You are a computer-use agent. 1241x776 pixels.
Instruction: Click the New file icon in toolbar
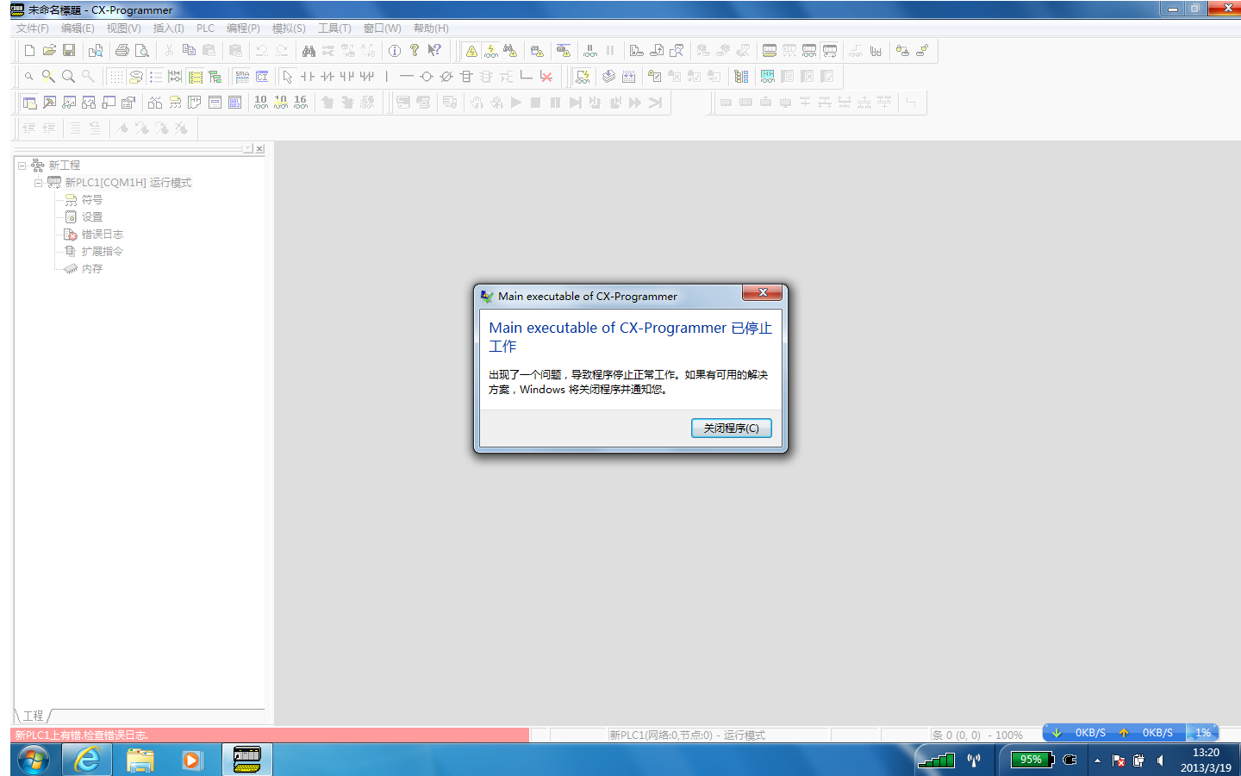29,51
